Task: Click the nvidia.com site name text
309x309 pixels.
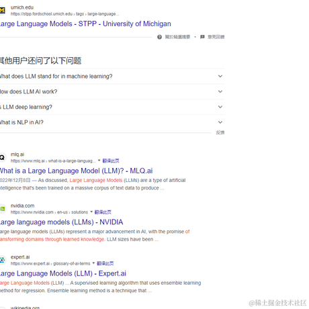Action: coord(22,206)
